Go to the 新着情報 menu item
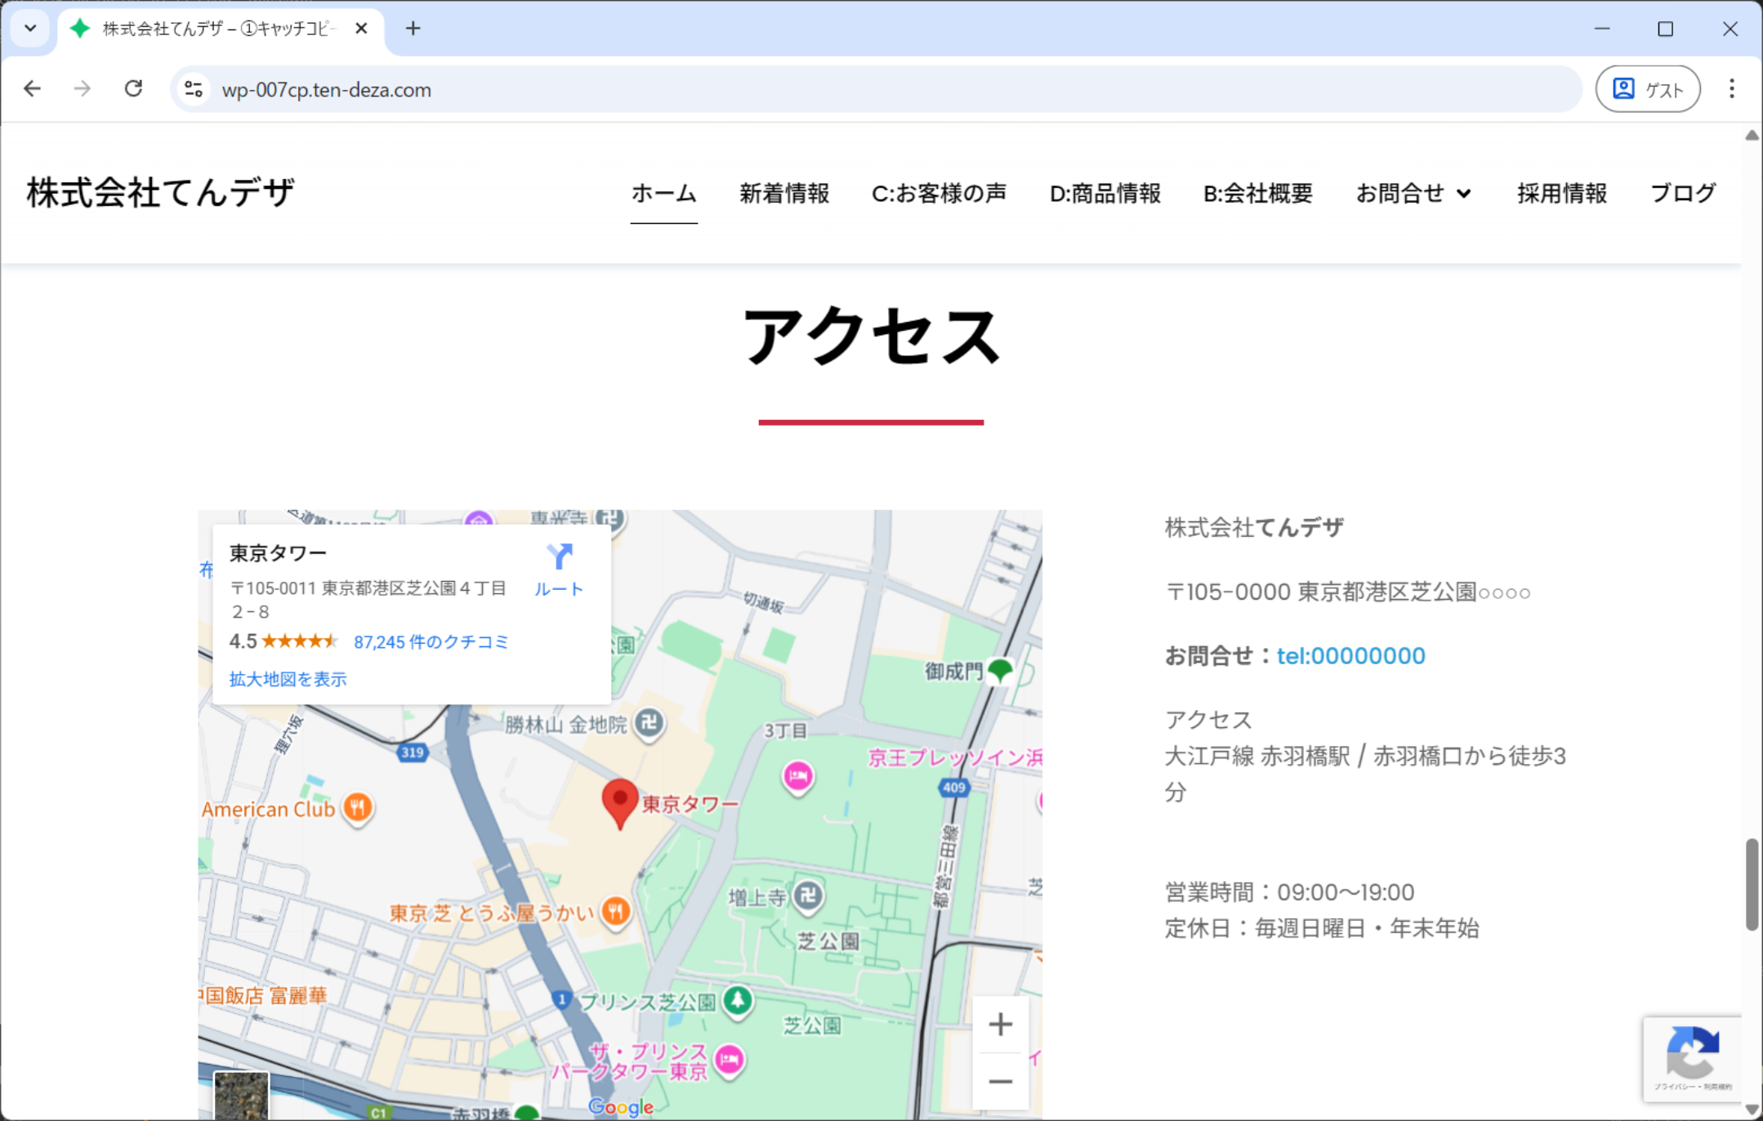The width and height of the screenshot is (1763, 1121). coord(783,194)
